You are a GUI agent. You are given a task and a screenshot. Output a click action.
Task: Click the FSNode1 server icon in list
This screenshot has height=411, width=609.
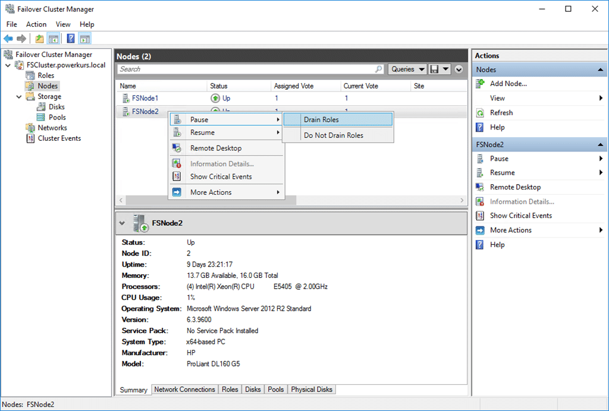(x=126, y=98)
